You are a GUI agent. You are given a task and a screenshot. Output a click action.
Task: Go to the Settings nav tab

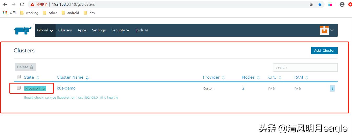[x=99, y=30]
